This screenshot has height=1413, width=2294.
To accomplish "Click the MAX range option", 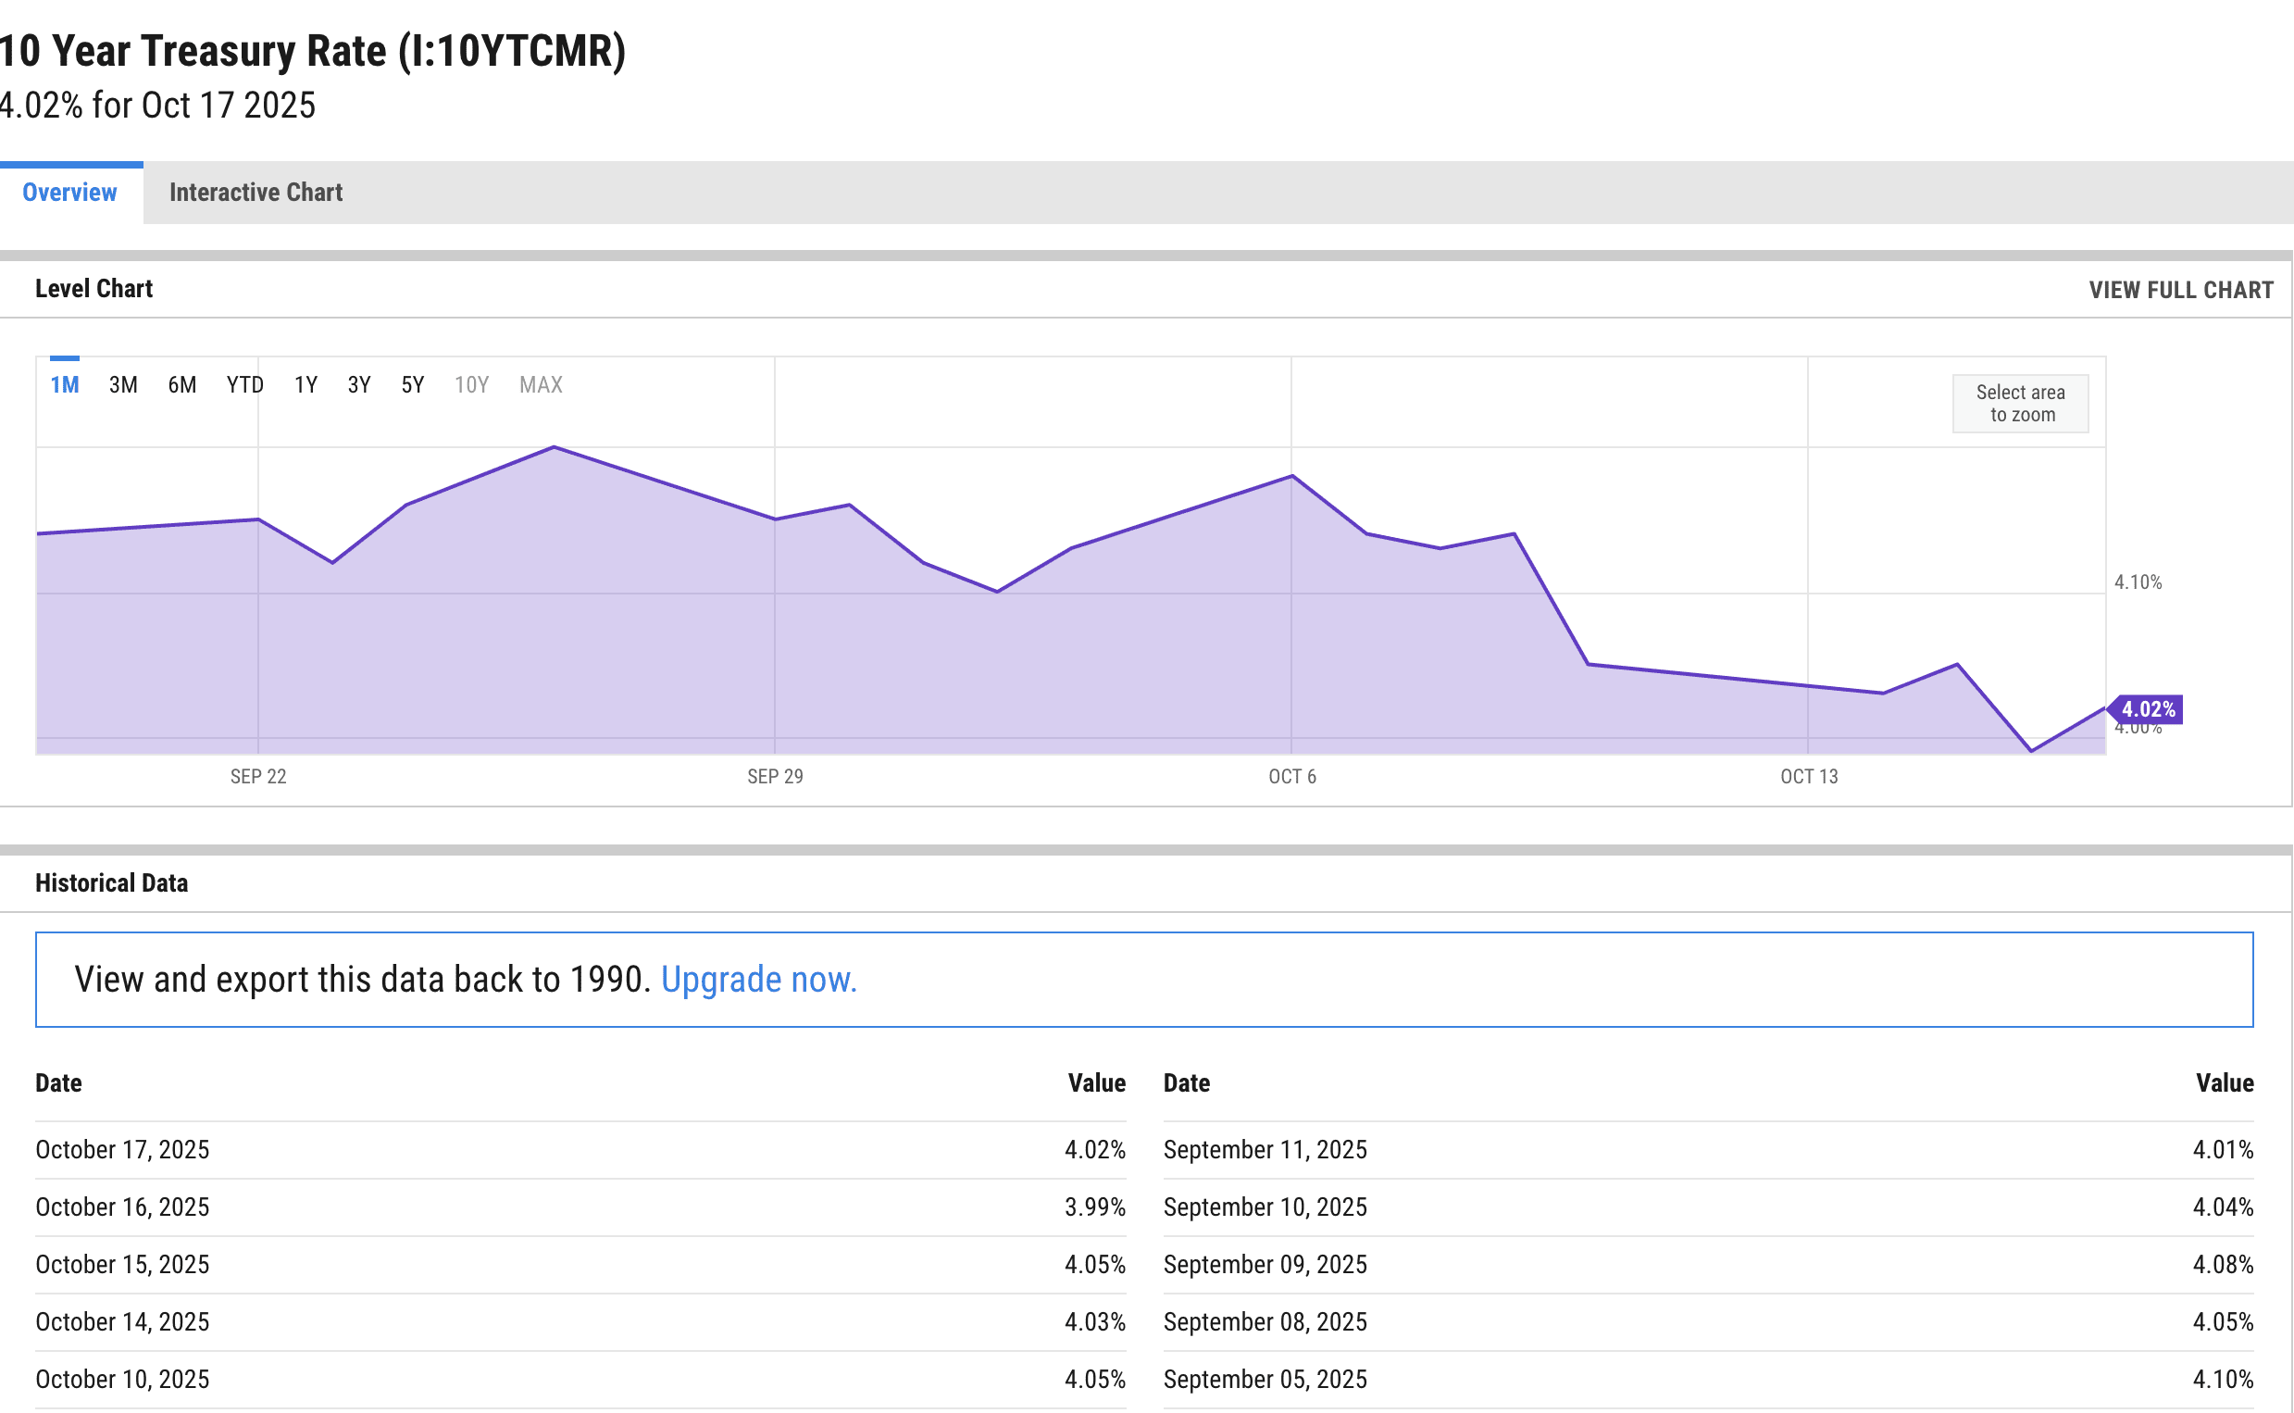I will click(x=541, y=385).
